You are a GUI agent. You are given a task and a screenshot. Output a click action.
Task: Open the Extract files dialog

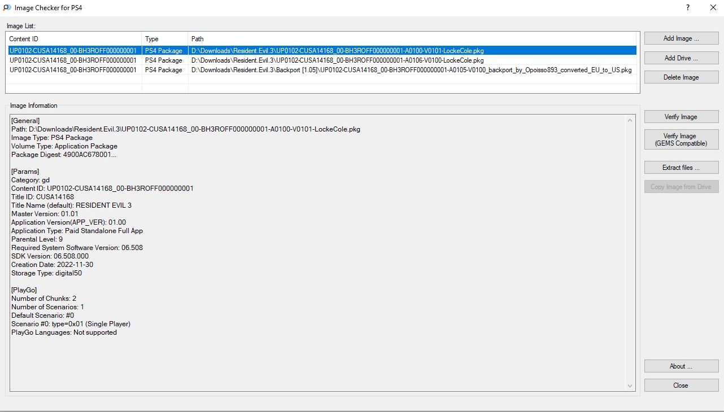coord(681,168)
